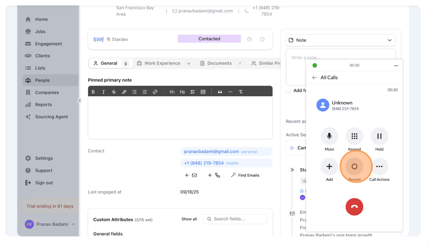The image size is (429, 243).
Task: Go back to All Calls
Action: [314, 78]
